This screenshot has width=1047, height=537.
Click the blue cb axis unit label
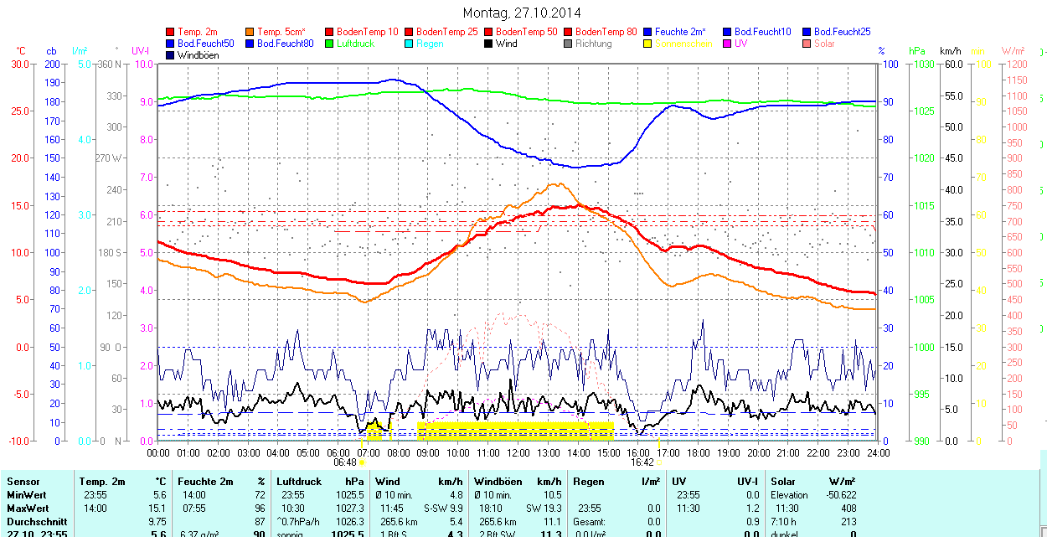tap(52, 52)
